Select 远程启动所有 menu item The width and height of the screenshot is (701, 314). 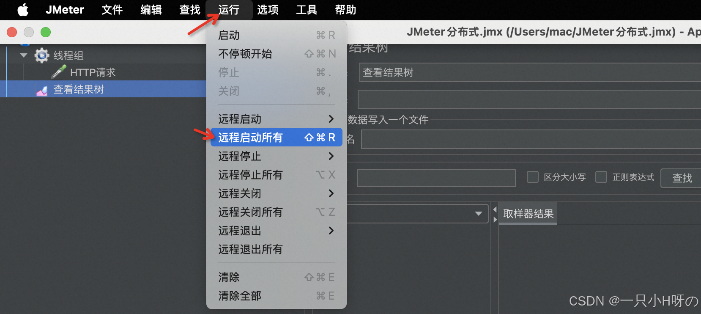[277, 138]
